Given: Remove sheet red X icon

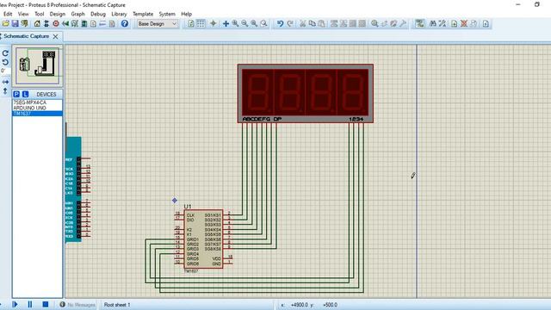Looking at the screenshot, I should point(464,23).
